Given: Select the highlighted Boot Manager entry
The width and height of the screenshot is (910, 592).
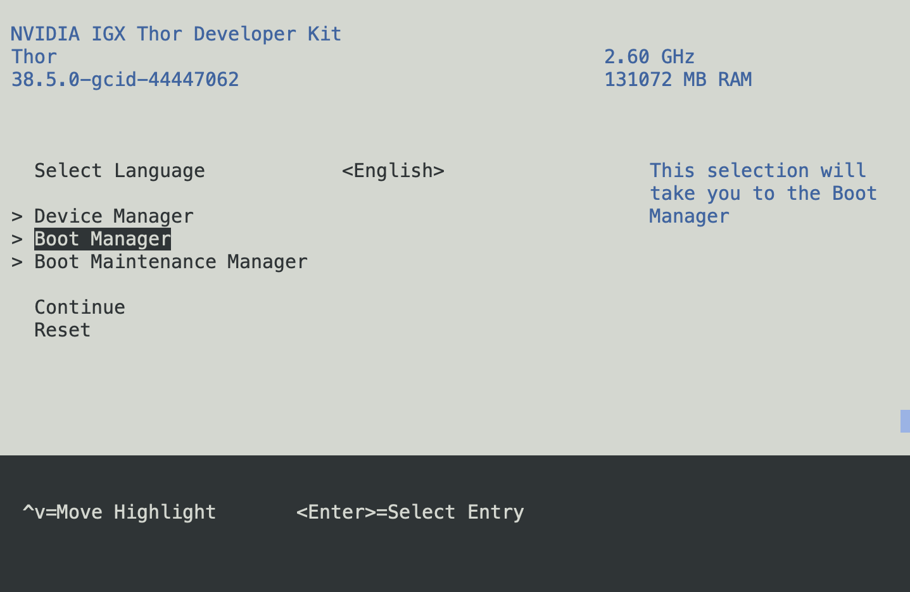Looking at the screenshot, I should point(102,238).
